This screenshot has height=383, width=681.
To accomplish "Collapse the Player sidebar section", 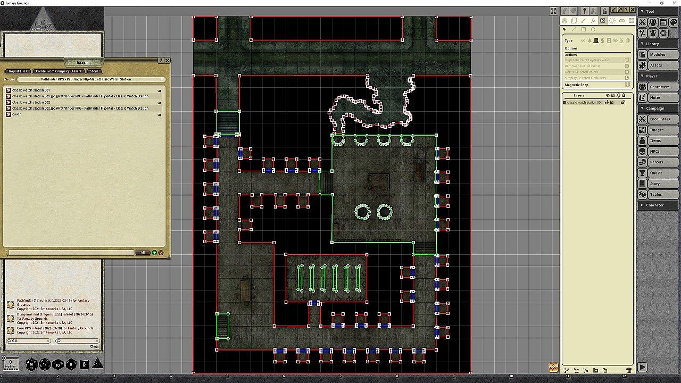I will 658,76.
